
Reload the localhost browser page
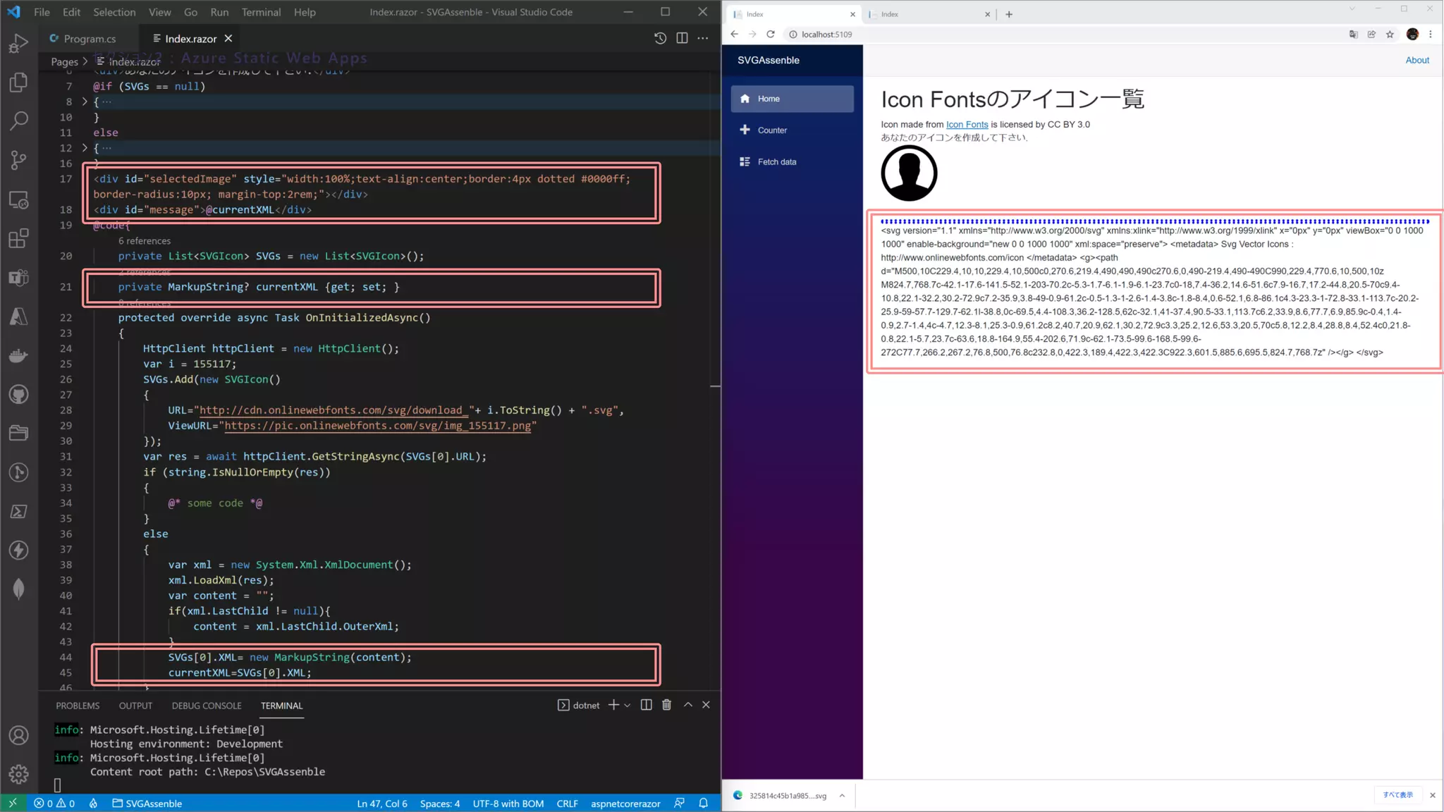tap(771, 34)
